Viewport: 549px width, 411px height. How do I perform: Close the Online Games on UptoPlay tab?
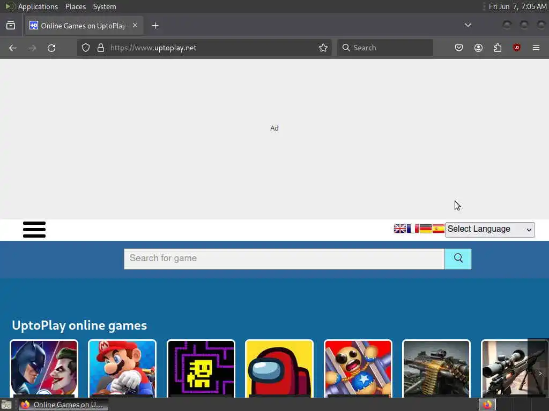(x=135, y=26)
